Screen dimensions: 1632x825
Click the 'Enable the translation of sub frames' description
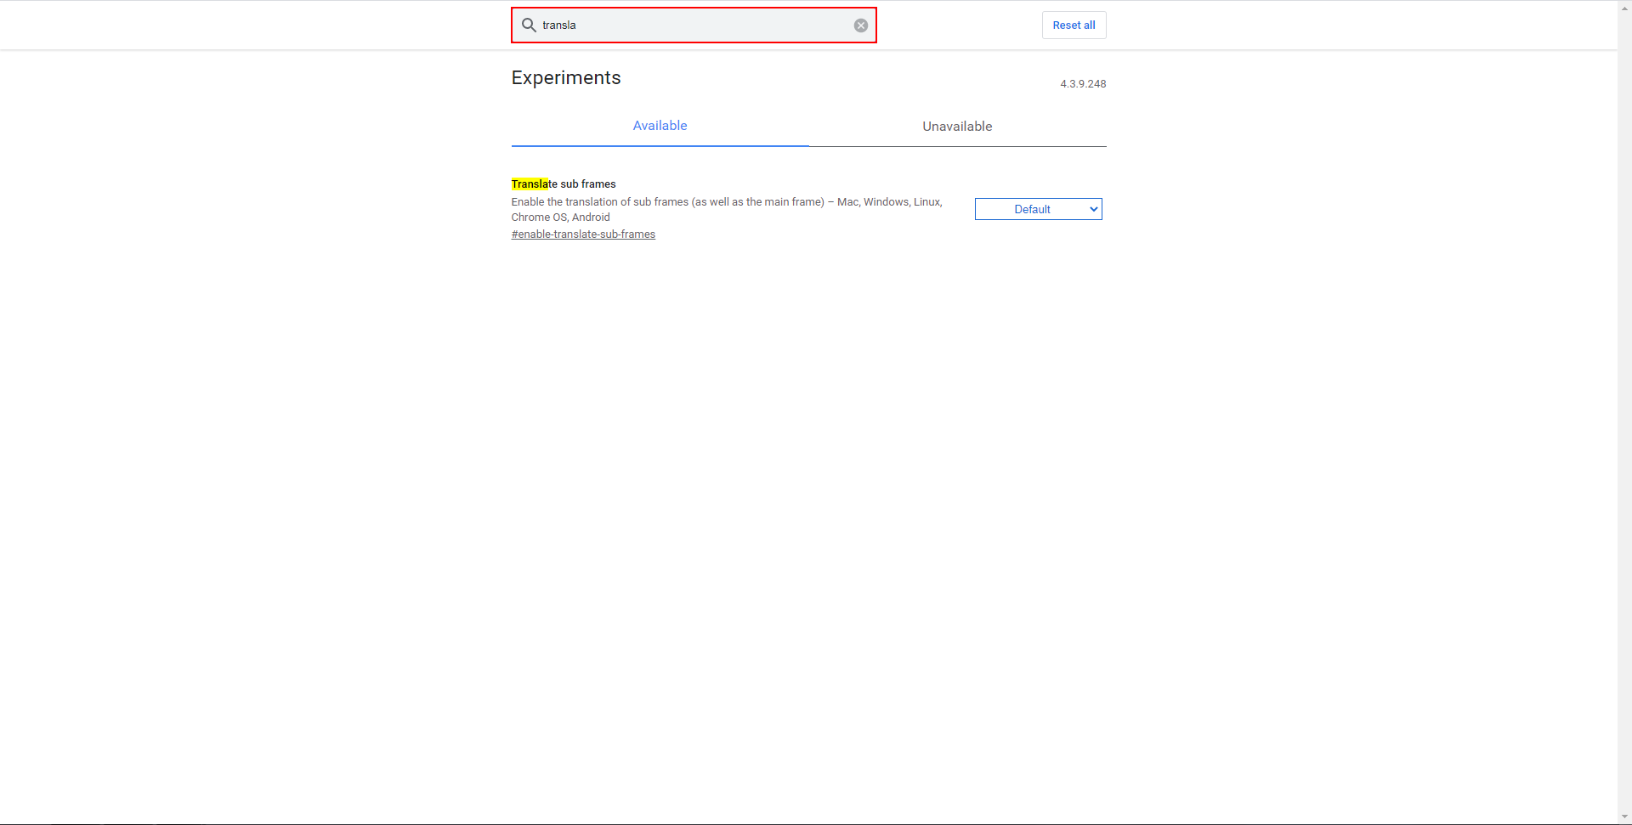point(727,210)
